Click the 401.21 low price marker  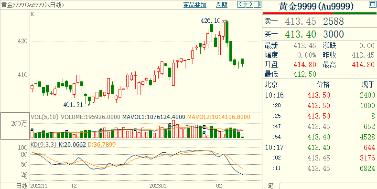[x=73, y=105]
